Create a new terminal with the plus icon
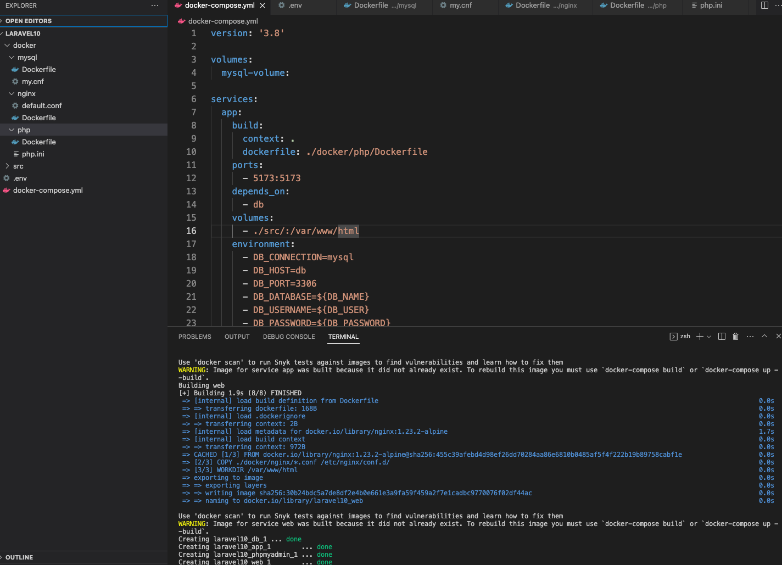The width and height of the screenshot is (782, 565). point(699,336)
